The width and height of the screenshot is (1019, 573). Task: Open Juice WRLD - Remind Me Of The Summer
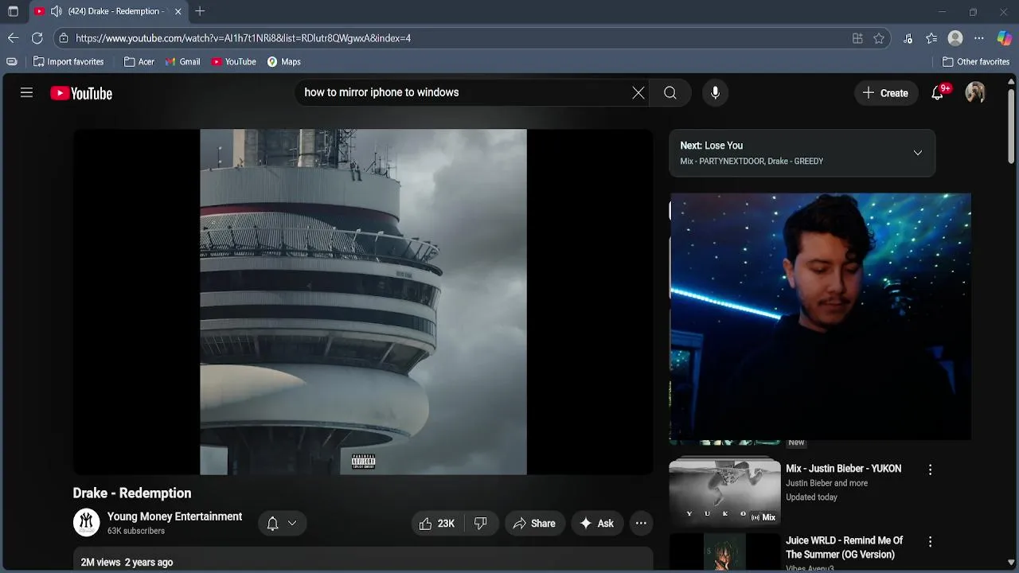click(x=845, y=548)
